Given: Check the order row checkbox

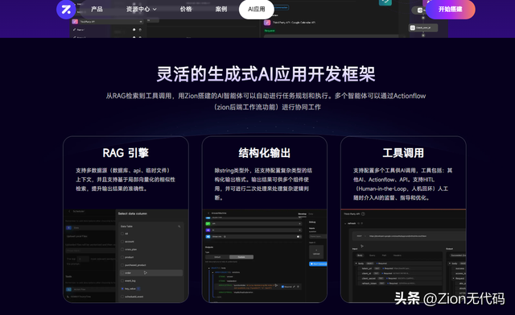Looking at the screenshot, I should 122,273.
